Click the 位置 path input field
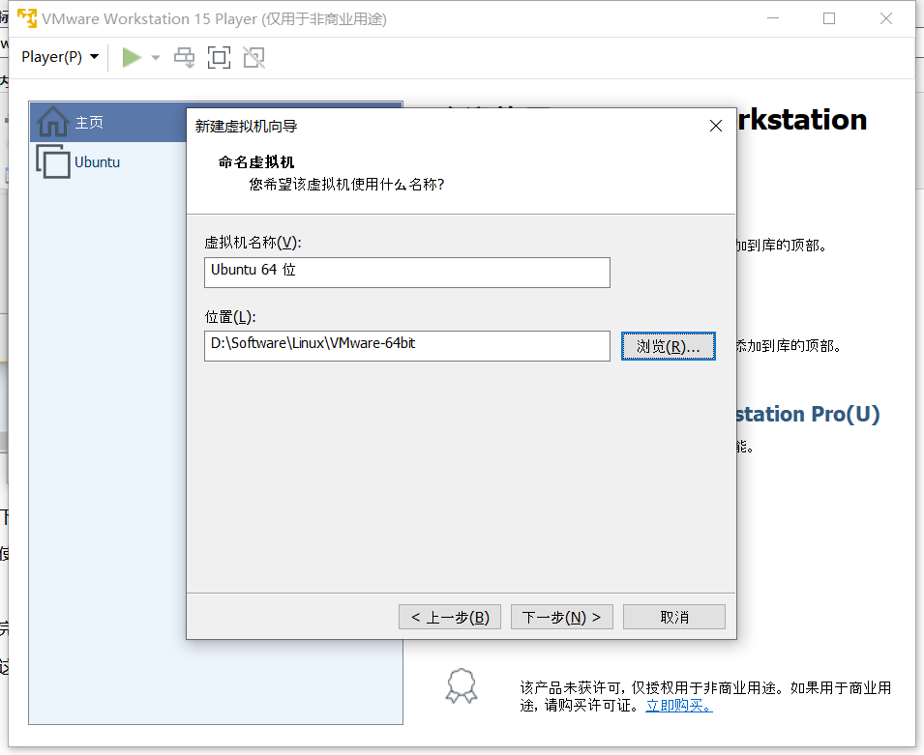Viewport: 924px width, 755px height. [x=406, y=346]
